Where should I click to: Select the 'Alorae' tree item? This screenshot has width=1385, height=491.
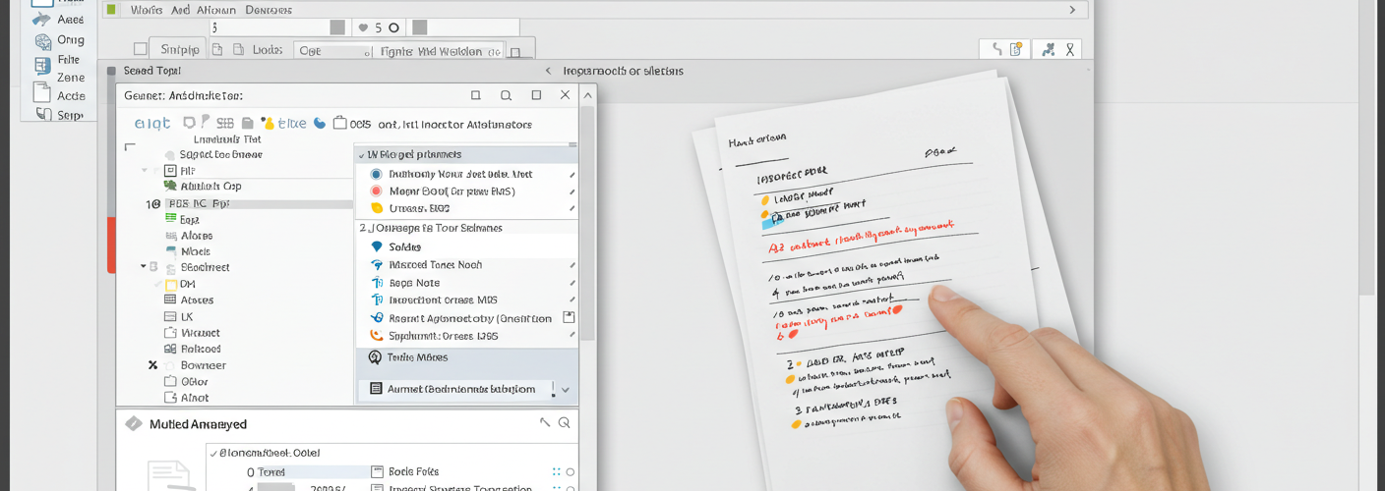[197, 236]
